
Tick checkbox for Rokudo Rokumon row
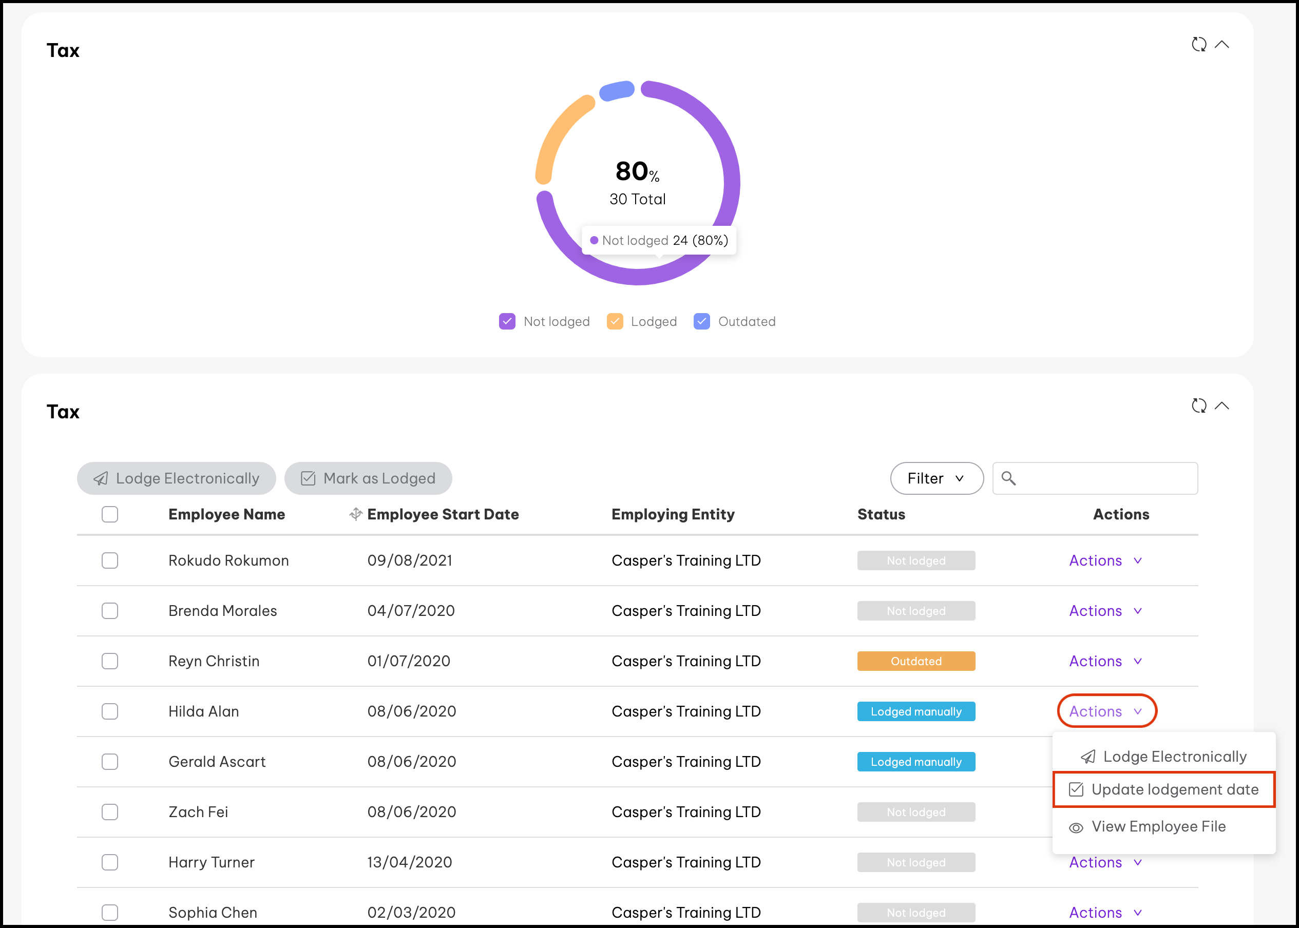tap(110, 560)
